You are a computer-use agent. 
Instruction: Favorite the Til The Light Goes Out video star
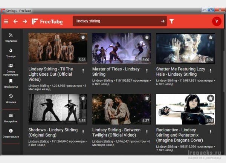pos(83,37)
